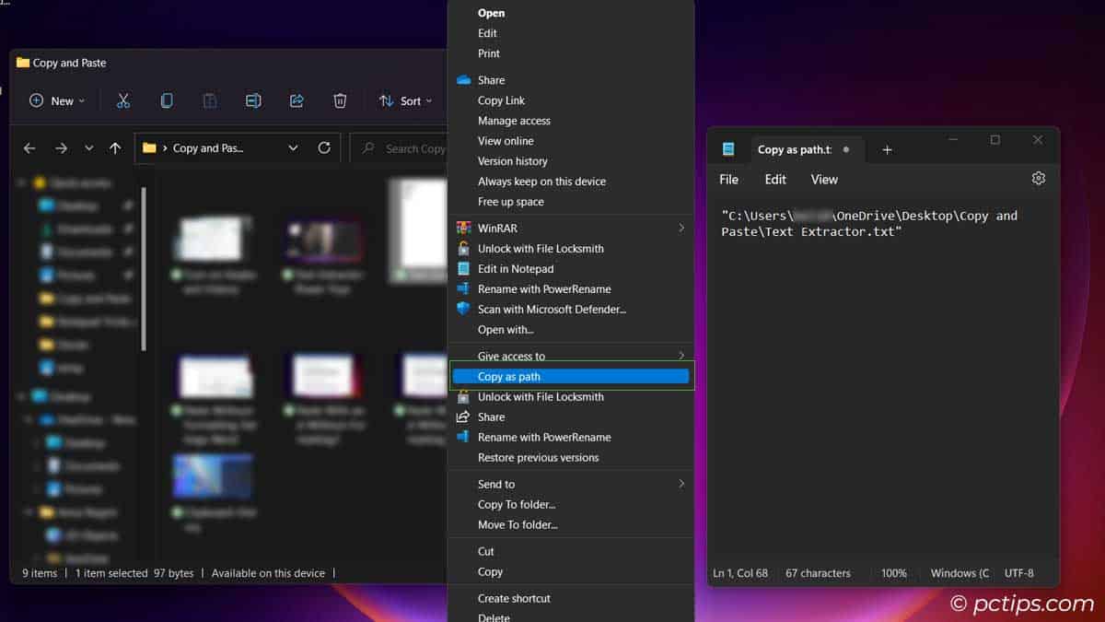This screenshot has height=622, width=1105.
Task: Navigate up one folder level
Action: pyautogui.click(x=113, y=147)
